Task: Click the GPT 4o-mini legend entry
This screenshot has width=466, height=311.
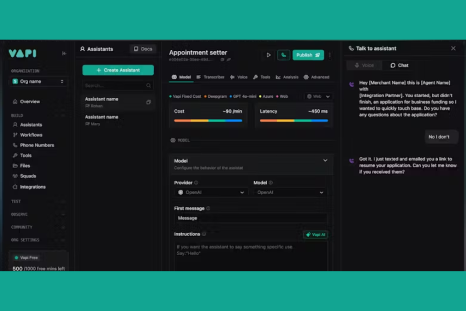Action: point(243,96)
